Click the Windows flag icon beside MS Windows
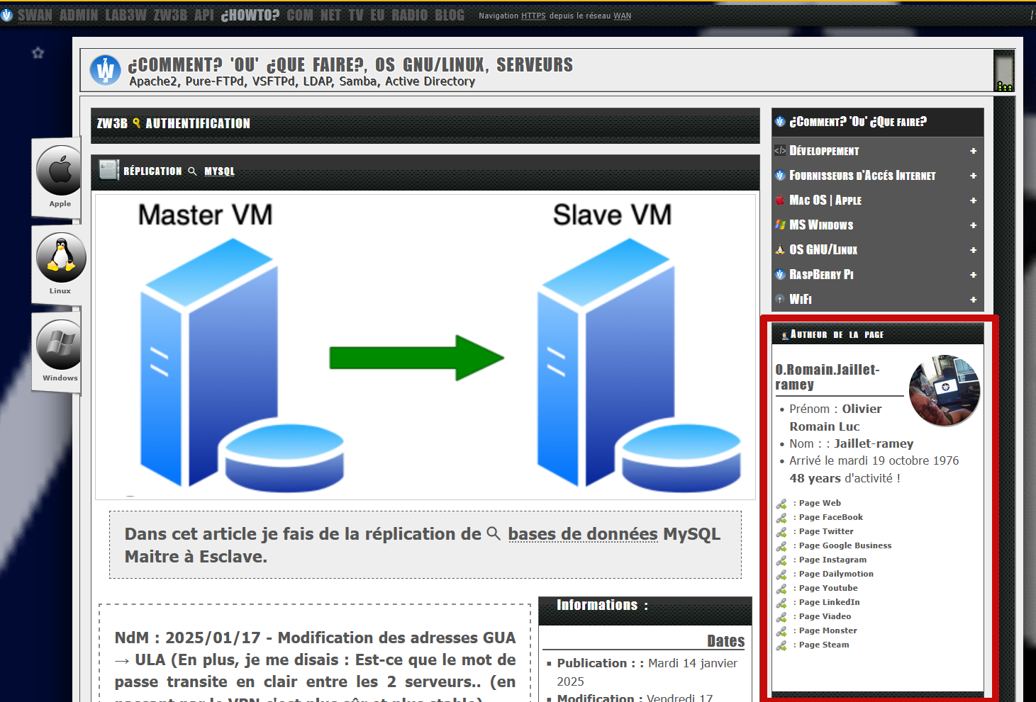The image size is (1036, 702). [780, 225]
